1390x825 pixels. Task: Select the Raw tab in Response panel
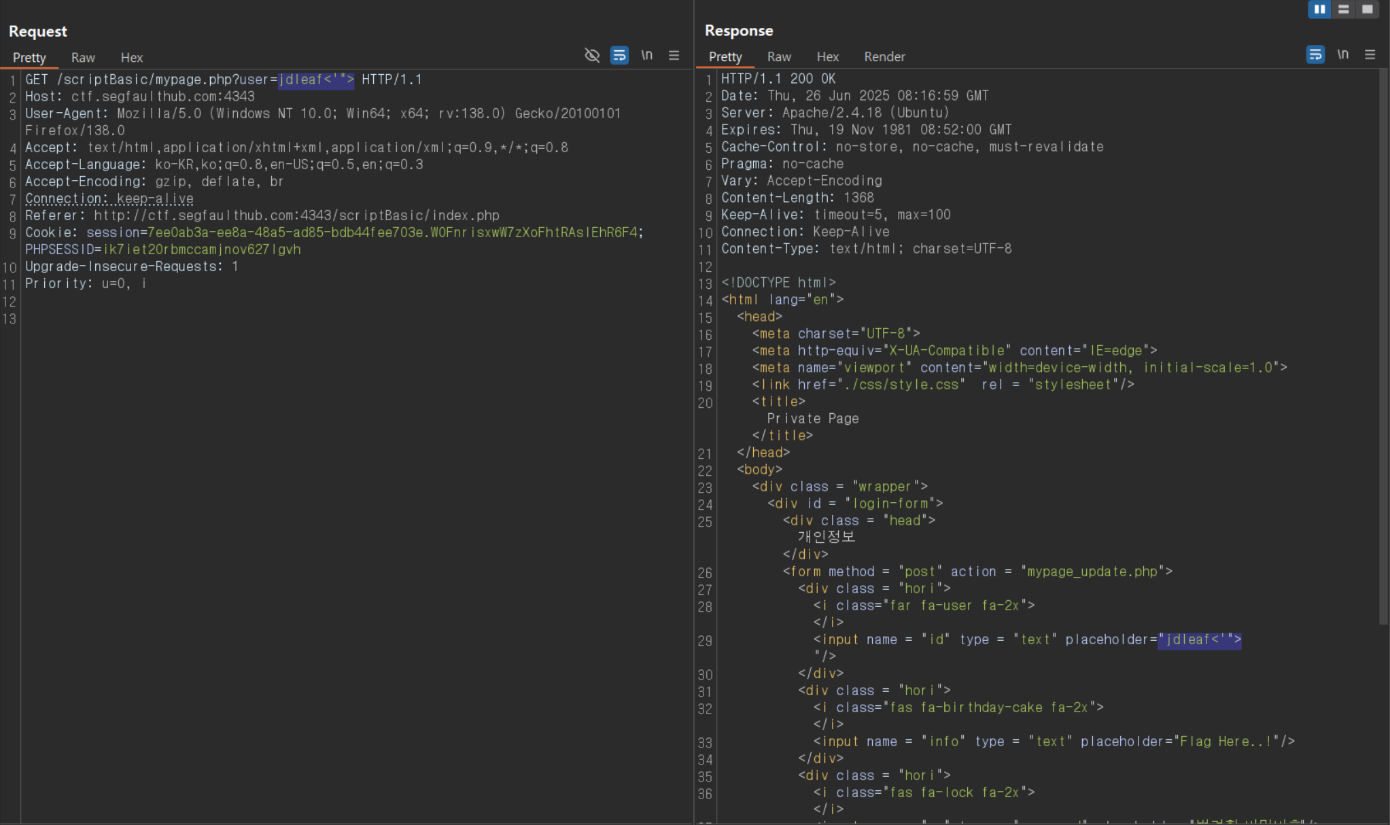pos(779,57)
